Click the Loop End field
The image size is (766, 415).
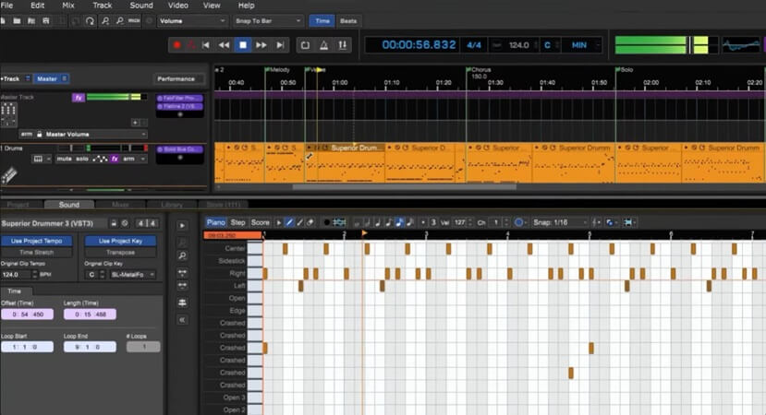(90, 347)
